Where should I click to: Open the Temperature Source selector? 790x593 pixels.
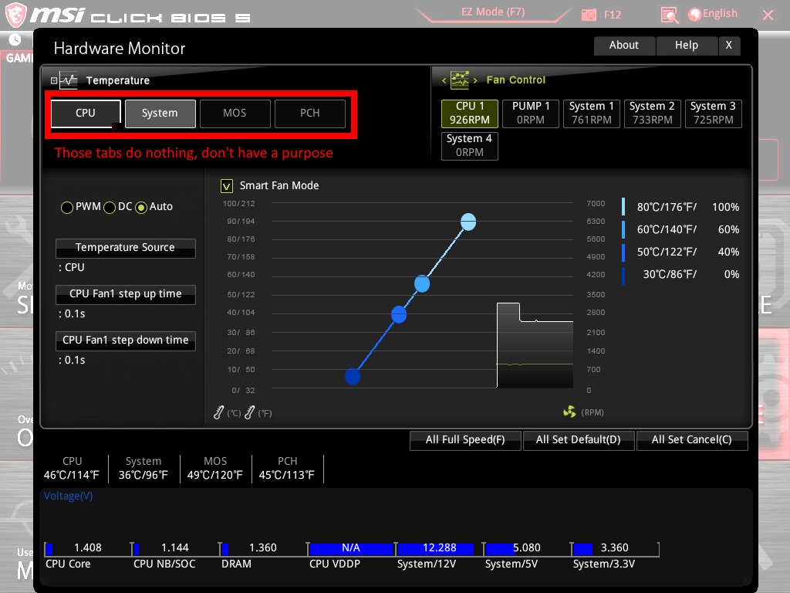pos(126,248)
